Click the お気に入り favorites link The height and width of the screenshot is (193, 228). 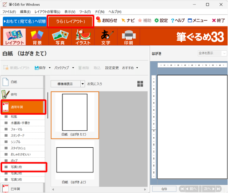[95, 84]
